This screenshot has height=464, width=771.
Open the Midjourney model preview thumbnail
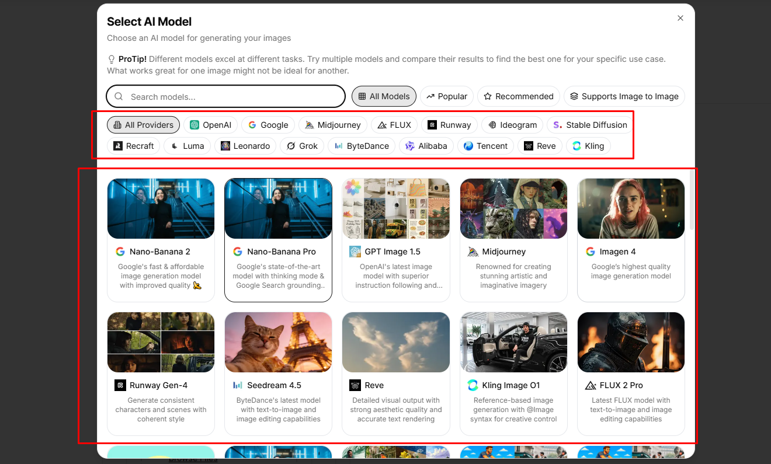coord(514,209)
